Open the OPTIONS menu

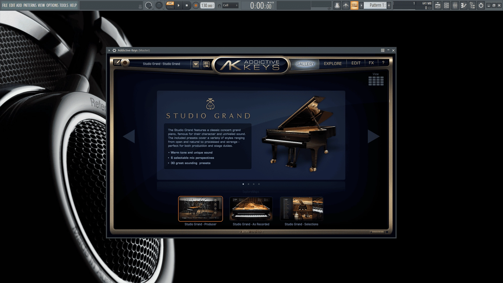(52, 5)
